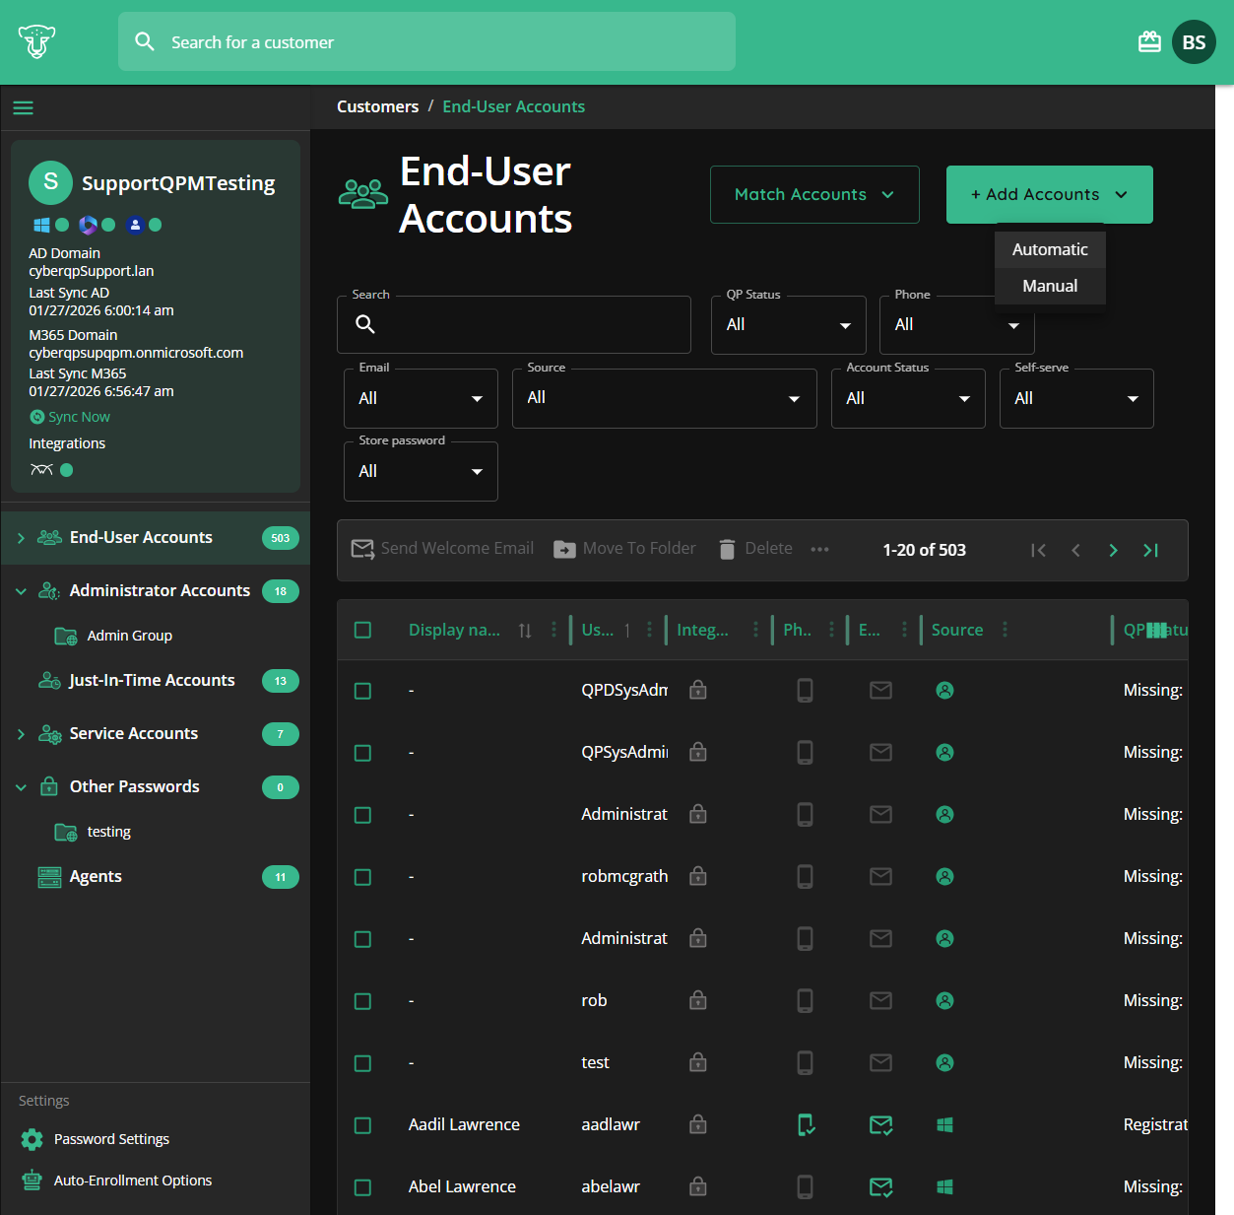This screenshot has width=1234, height=1215.
Task: Click Move To Folder button
Action: (624, 549)
